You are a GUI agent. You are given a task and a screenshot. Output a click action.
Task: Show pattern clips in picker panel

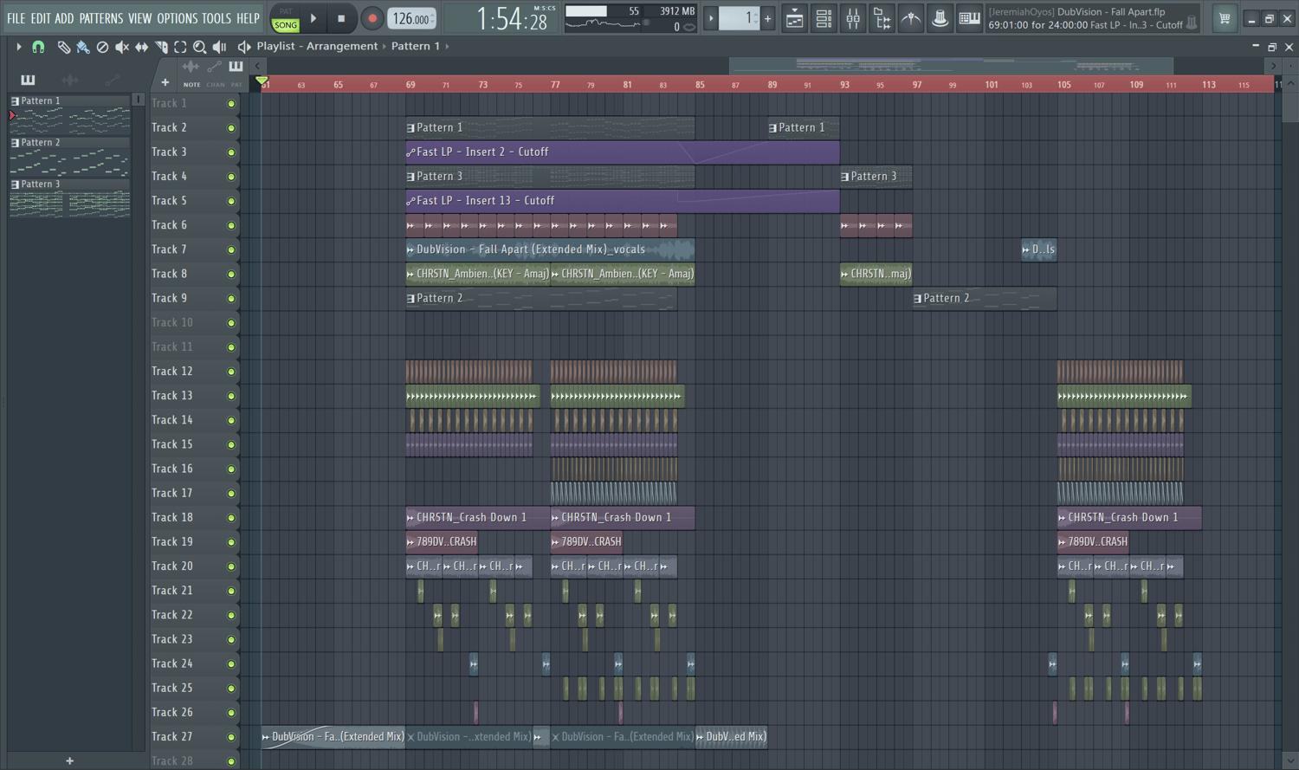click(x=28, y=80)
